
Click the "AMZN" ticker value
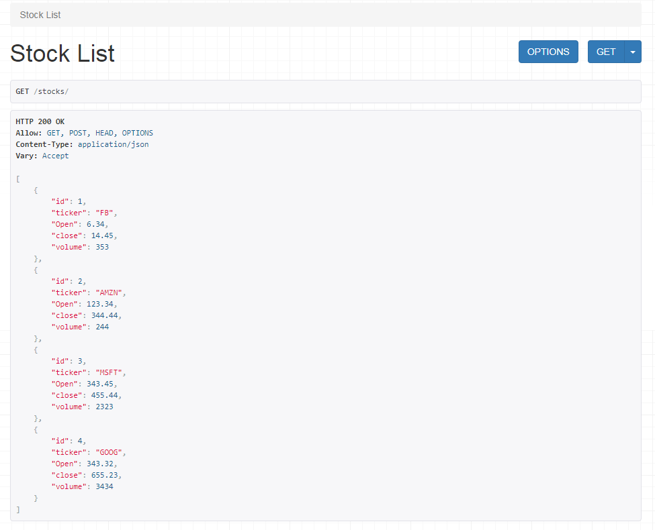(x=109, y=293)
